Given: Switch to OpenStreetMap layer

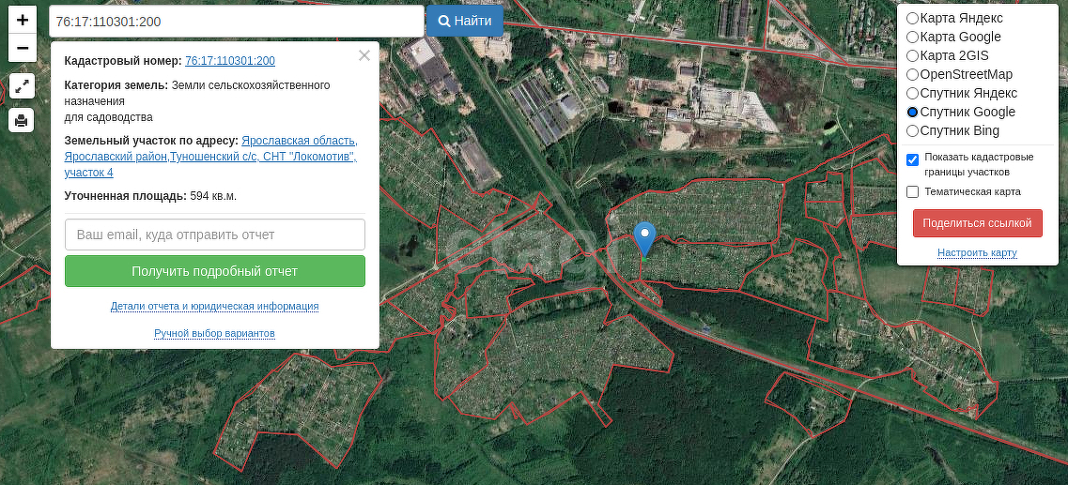Looking at the screenshot, I should 912,74.
